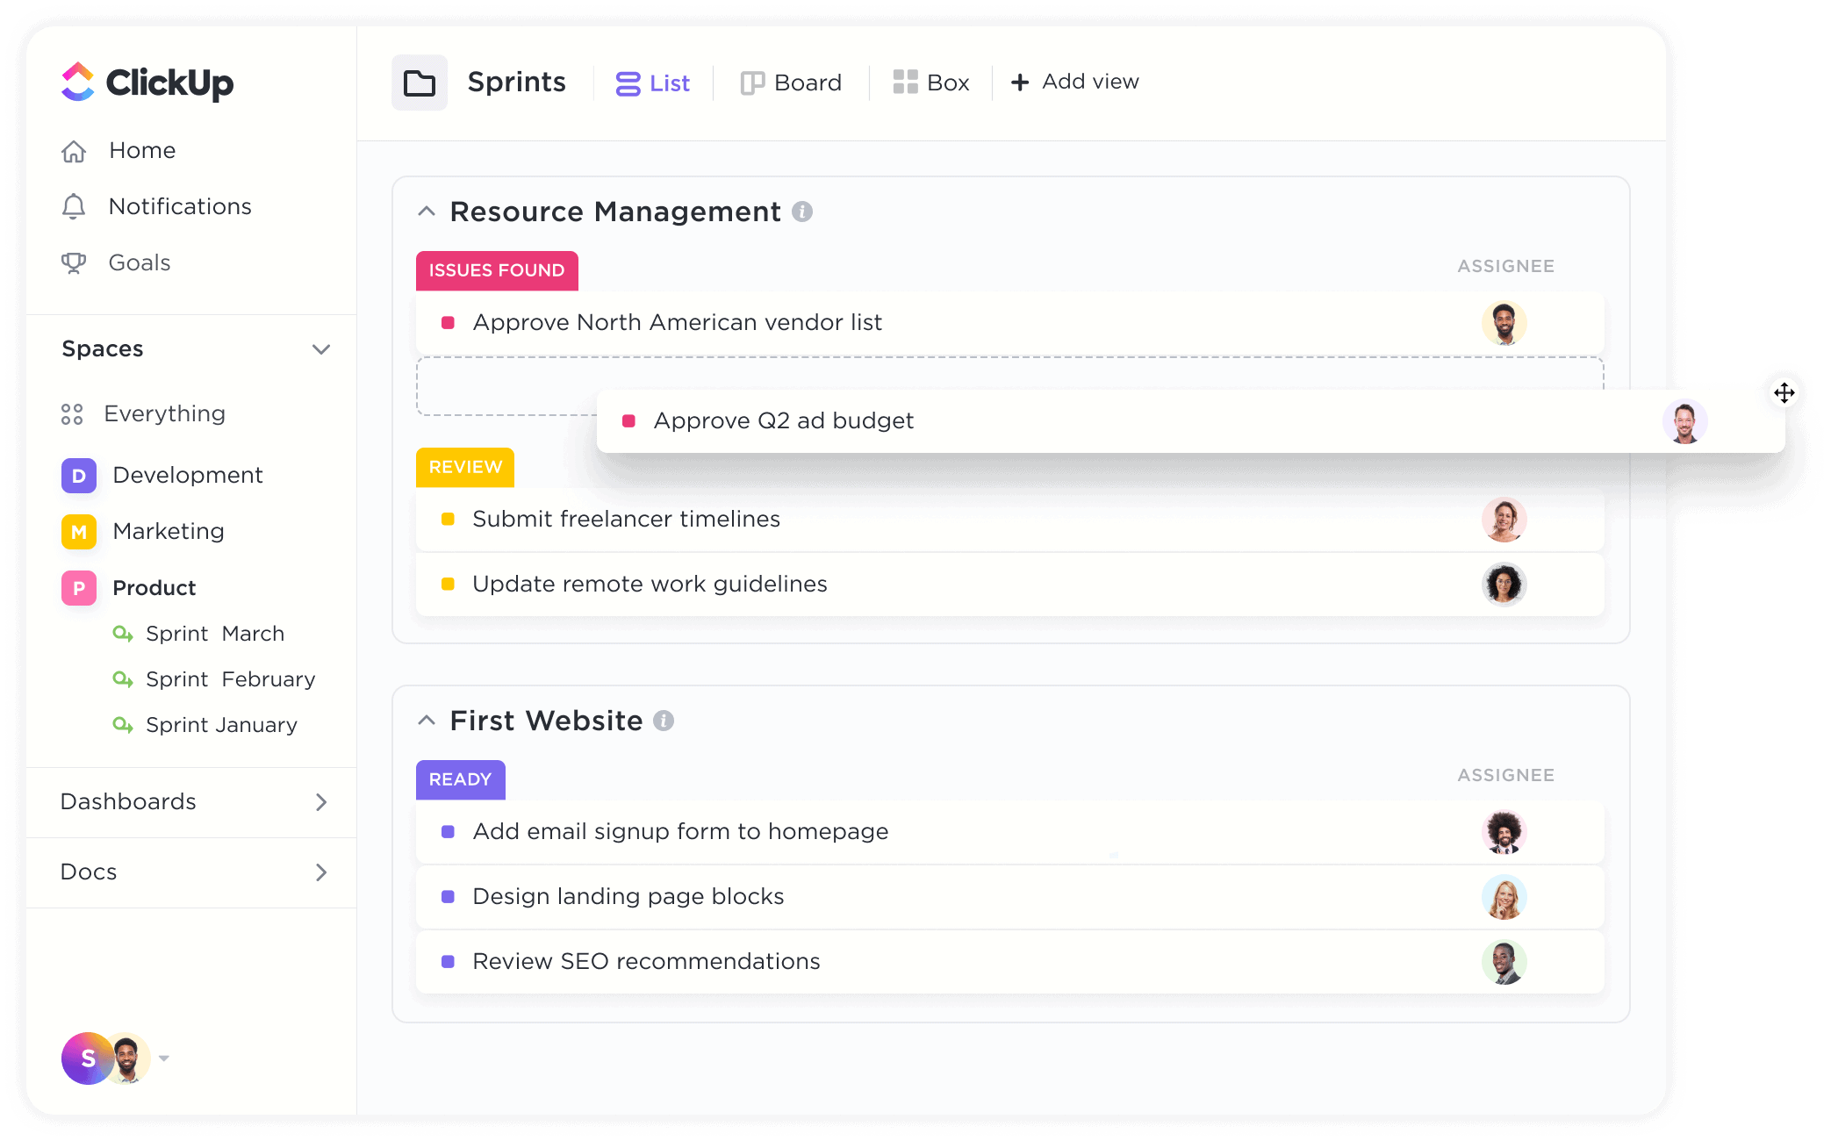Select the Marketing space

167,531
